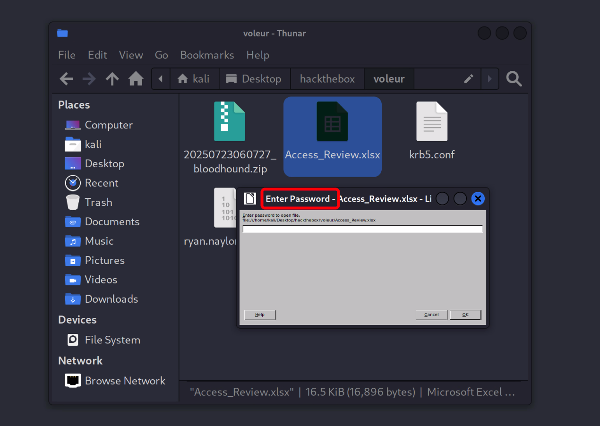Toggle path edit pencil icon
The image size is (600, 426).
click(469, 79)
